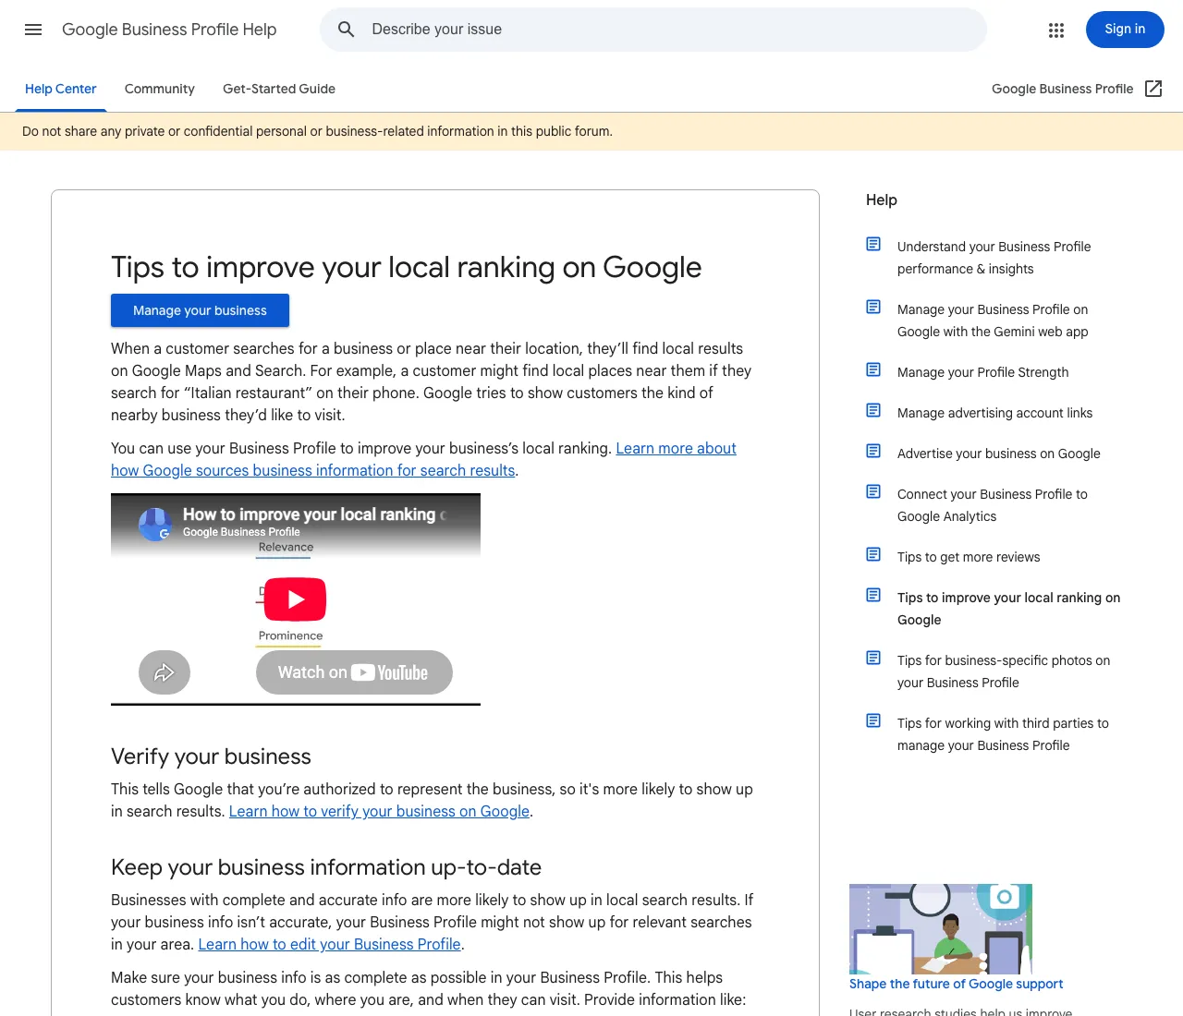Image resolution: width=1183 pixels, height=1016 pixels.
Task: Click the Google support research illustration
Action: (941, 929)
